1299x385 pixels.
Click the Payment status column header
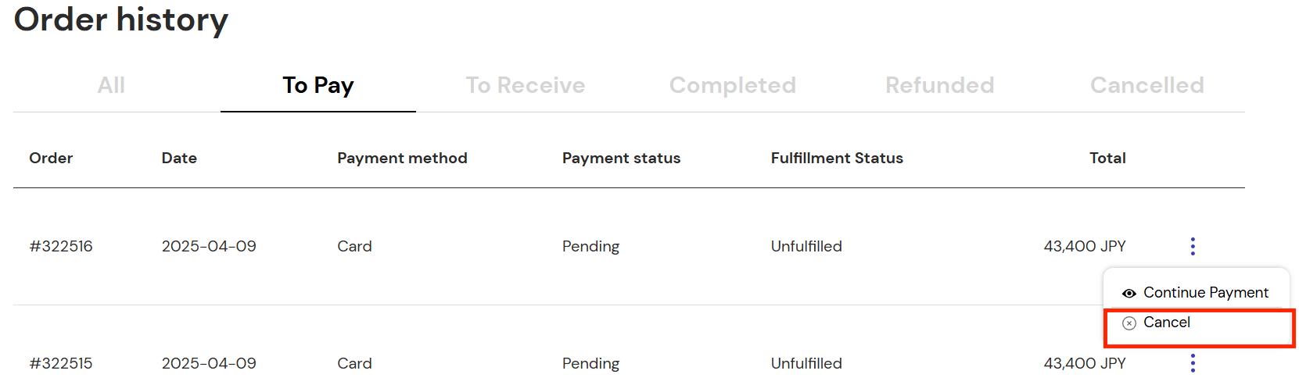pyautogui.click(x=621, y=158)
